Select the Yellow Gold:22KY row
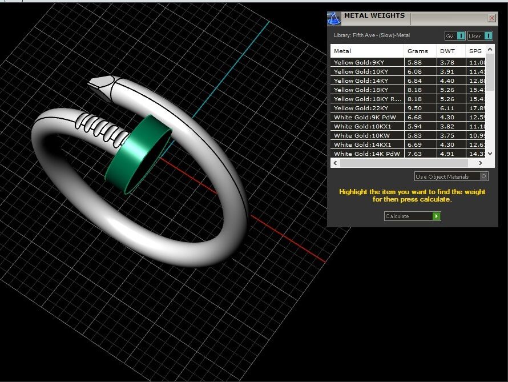The width and height of the screenshot is (508, 382). coord(408,108)
